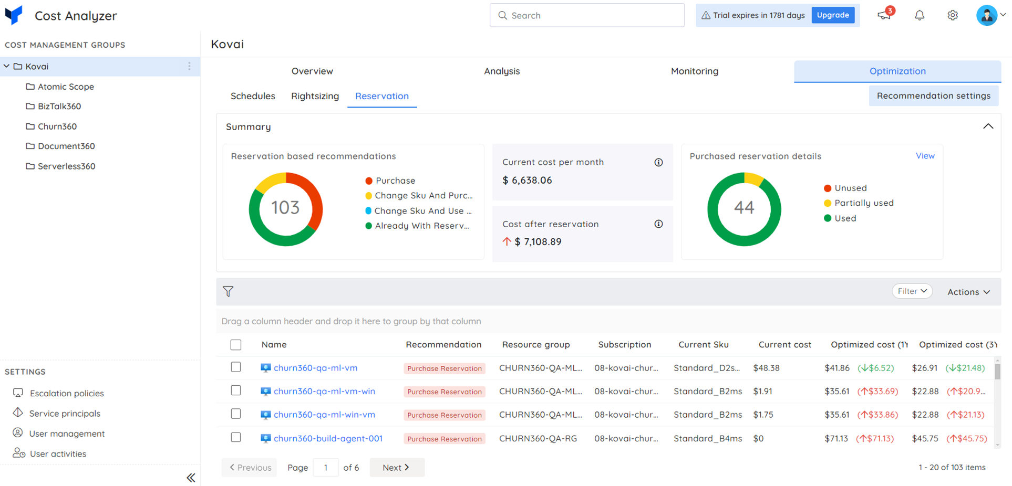
Task: Click the Churn360 folder icon
Action: point(30,126)
